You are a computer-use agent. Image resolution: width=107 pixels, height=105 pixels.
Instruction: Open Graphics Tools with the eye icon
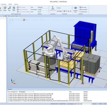point(76,9)
